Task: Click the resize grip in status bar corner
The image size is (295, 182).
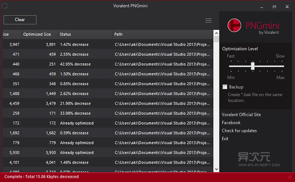Action: click(290, 177)
